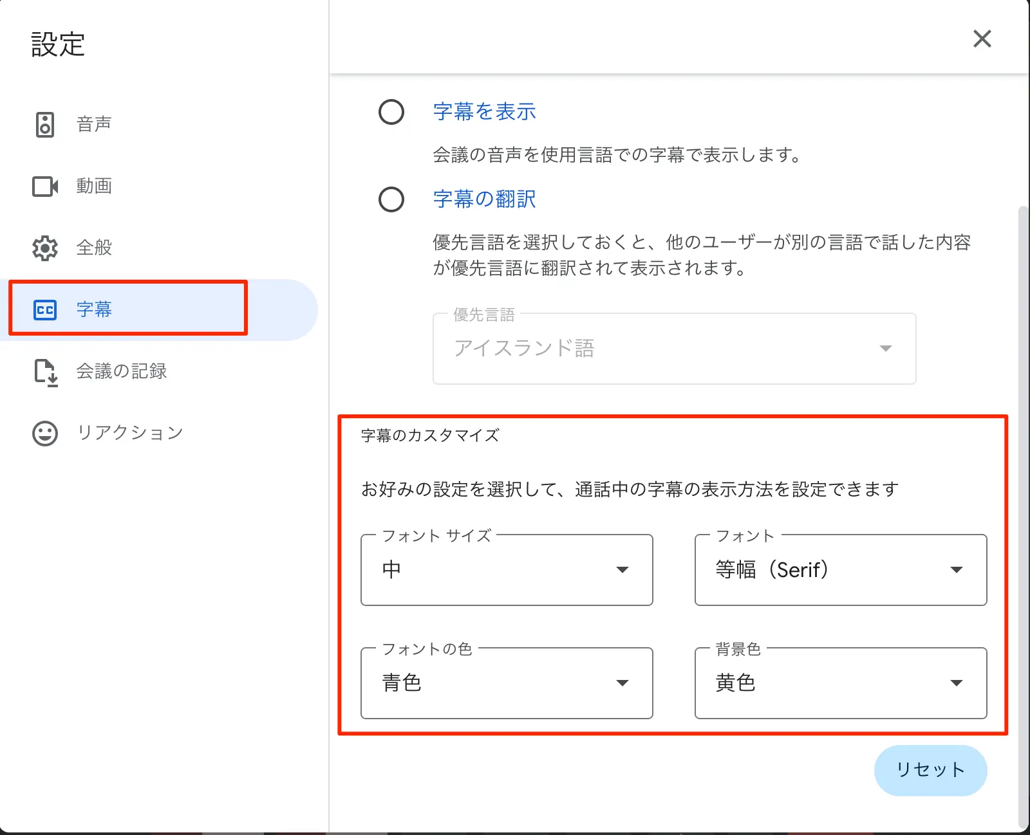Click the video camera icon beside 動画
Viewport: 1030px width, 835px height.
45,187
